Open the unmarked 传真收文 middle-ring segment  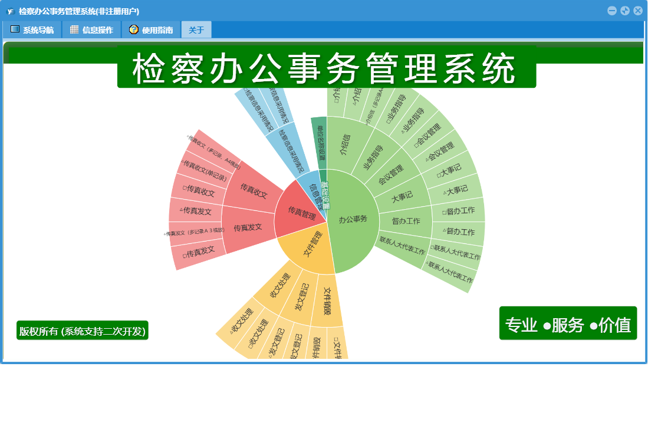[253, 191]
